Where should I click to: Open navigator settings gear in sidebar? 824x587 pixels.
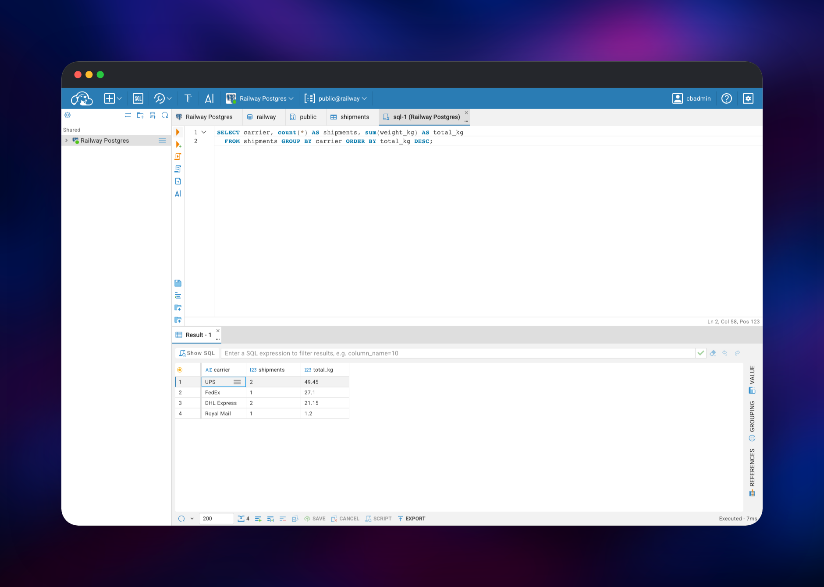[67, 115]
